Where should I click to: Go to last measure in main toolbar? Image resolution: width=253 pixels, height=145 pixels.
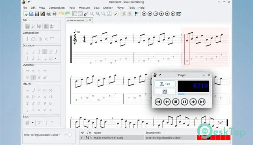pyautogui.click(x=173, y=14)
